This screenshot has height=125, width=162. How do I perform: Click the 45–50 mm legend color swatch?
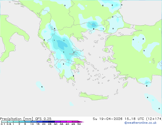[75, 122]
